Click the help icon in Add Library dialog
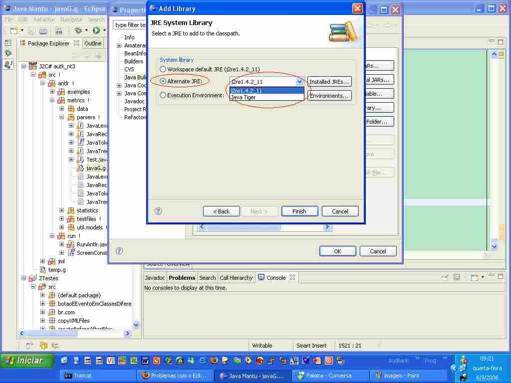511x383 pixels. coord(158,211)
